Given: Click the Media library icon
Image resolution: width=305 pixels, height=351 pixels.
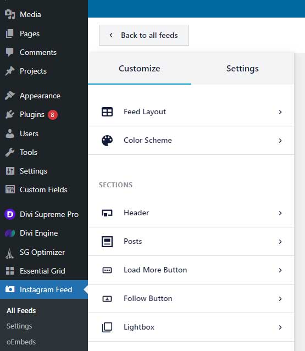Looking at the screenshot, I should click(x=10, y=14).
